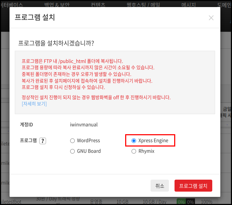Choose the Rhymix radio option
This screenshot has height=205, width=232.
(134, 151)
